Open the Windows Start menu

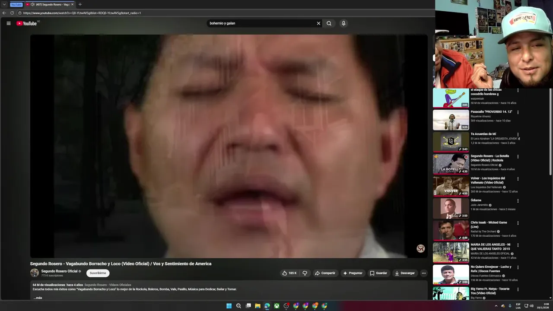pos(229,306)
